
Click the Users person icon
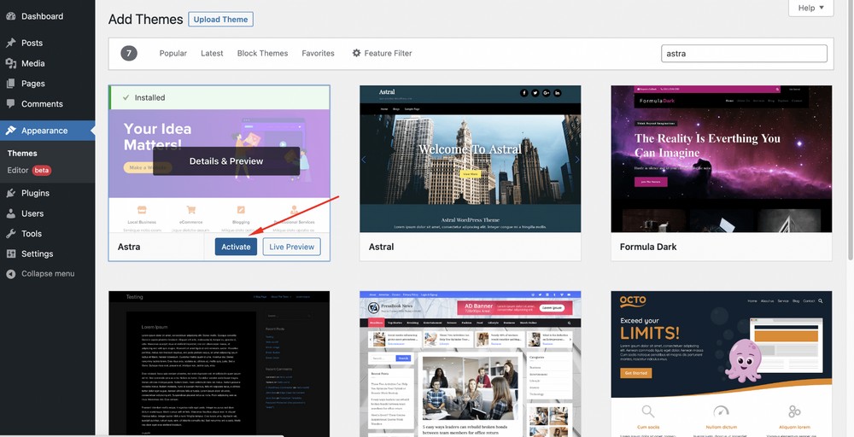[x=10, y=213]
